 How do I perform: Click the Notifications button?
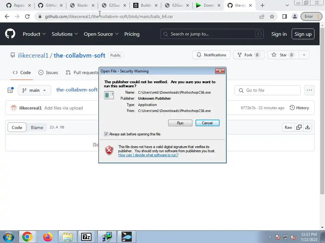(211, 55)
